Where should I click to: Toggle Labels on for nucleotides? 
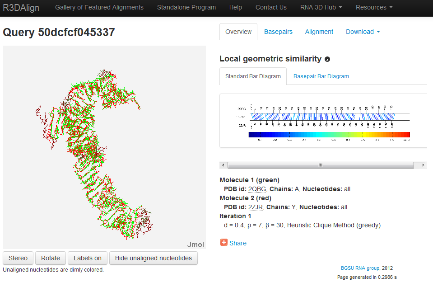pyautogui.click(x=88, y=258)
